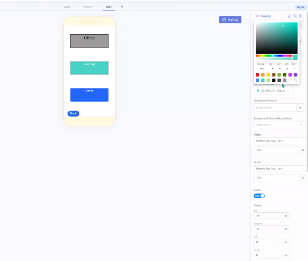Click the alpha transparency slider

pos(274,58)
